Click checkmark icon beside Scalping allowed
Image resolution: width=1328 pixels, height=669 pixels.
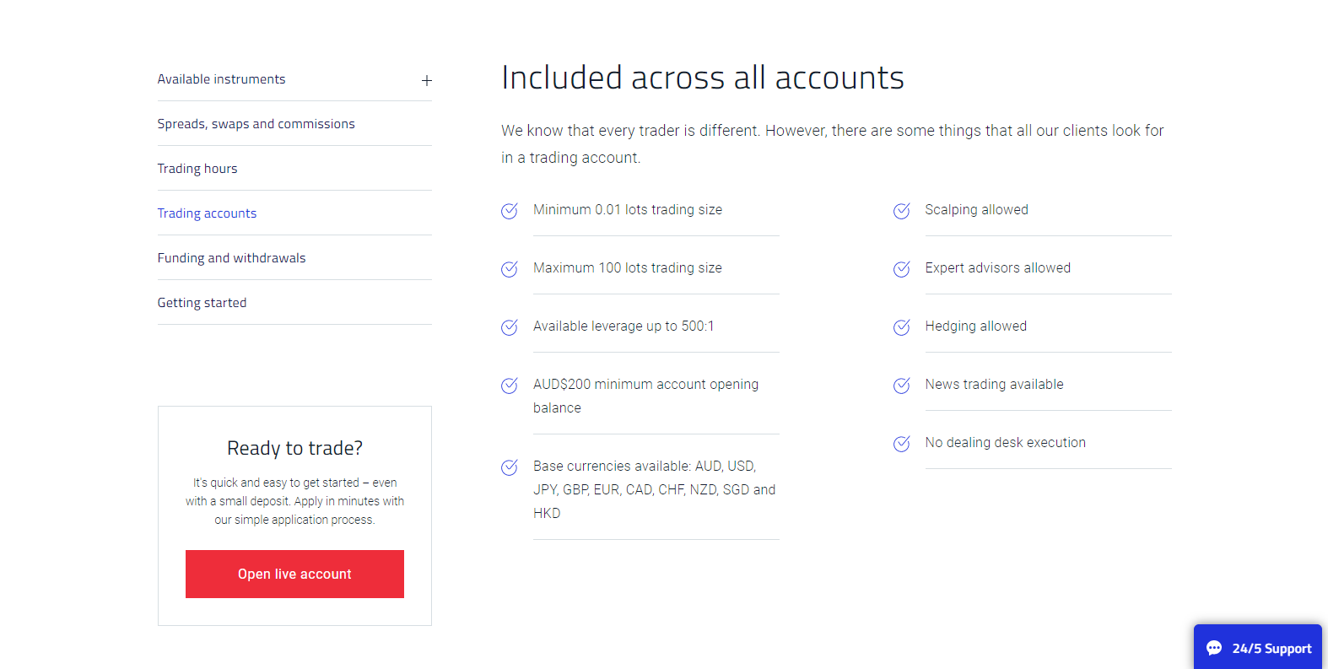pyautogui.click(x=902, y=211)
